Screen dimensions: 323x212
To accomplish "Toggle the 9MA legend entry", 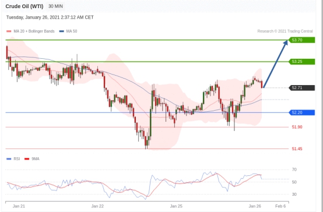I will (32, 159).
